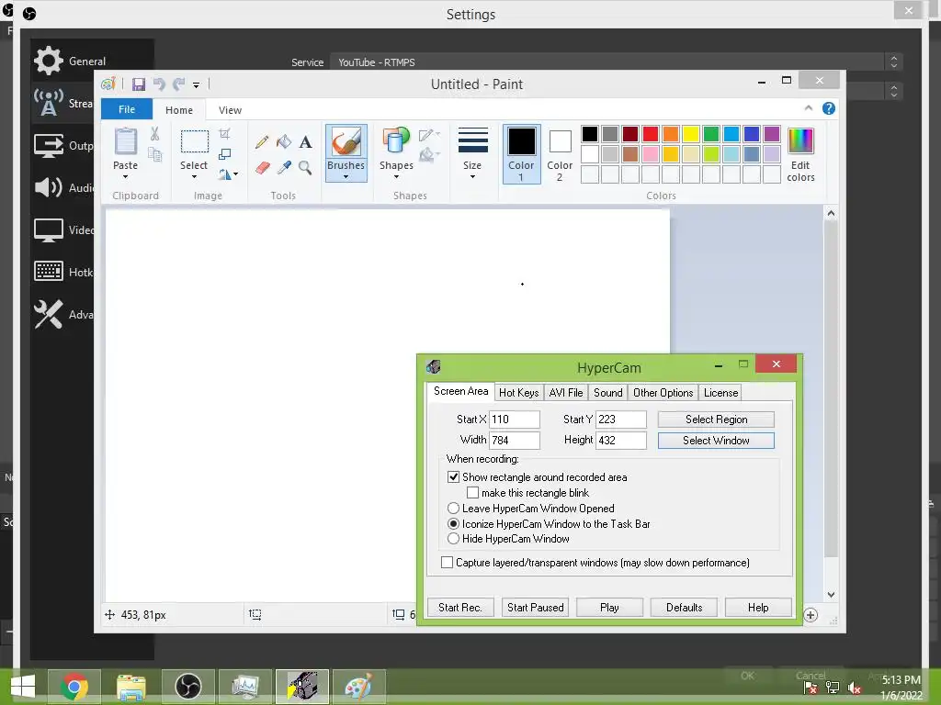Click the Cut scissors icon

click(x=154, y=134)
